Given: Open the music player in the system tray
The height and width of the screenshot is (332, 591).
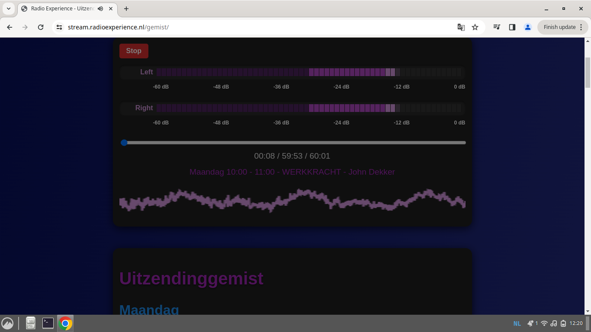Looking at the screenshot, I should coord(554,323).
